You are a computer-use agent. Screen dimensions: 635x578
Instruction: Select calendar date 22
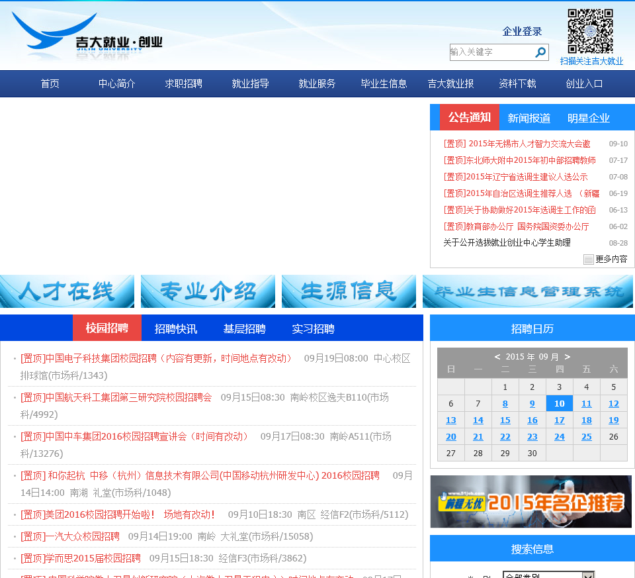point(505,437)
